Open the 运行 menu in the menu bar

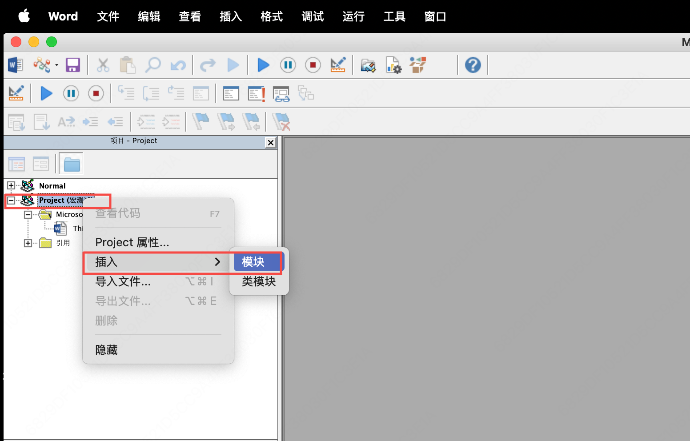click(353, 16)
